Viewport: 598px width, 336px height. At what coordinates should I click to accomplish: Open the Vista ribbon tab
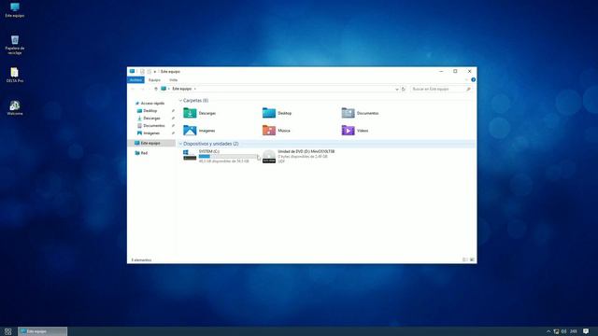pos(173,80)
